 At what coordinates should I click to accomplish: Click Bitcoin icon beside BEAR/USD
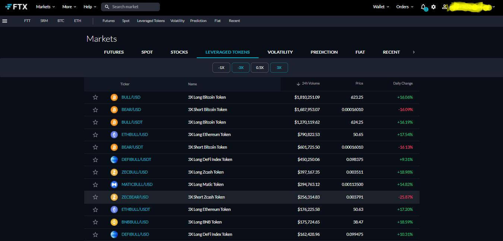click(114, 110)
